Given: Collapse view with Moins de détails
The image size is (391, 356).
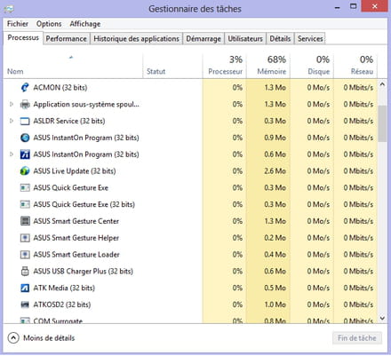Looking at the screenshot, I should point(41,338).
